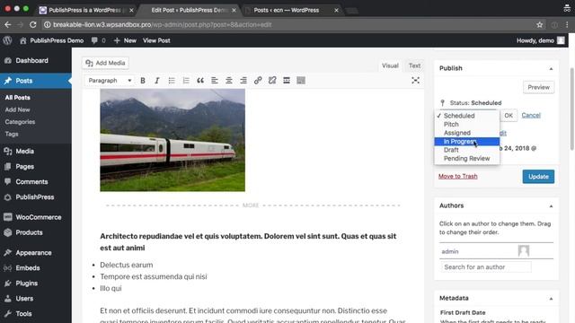Collapse the Publish panel

(x=551, y=68)
